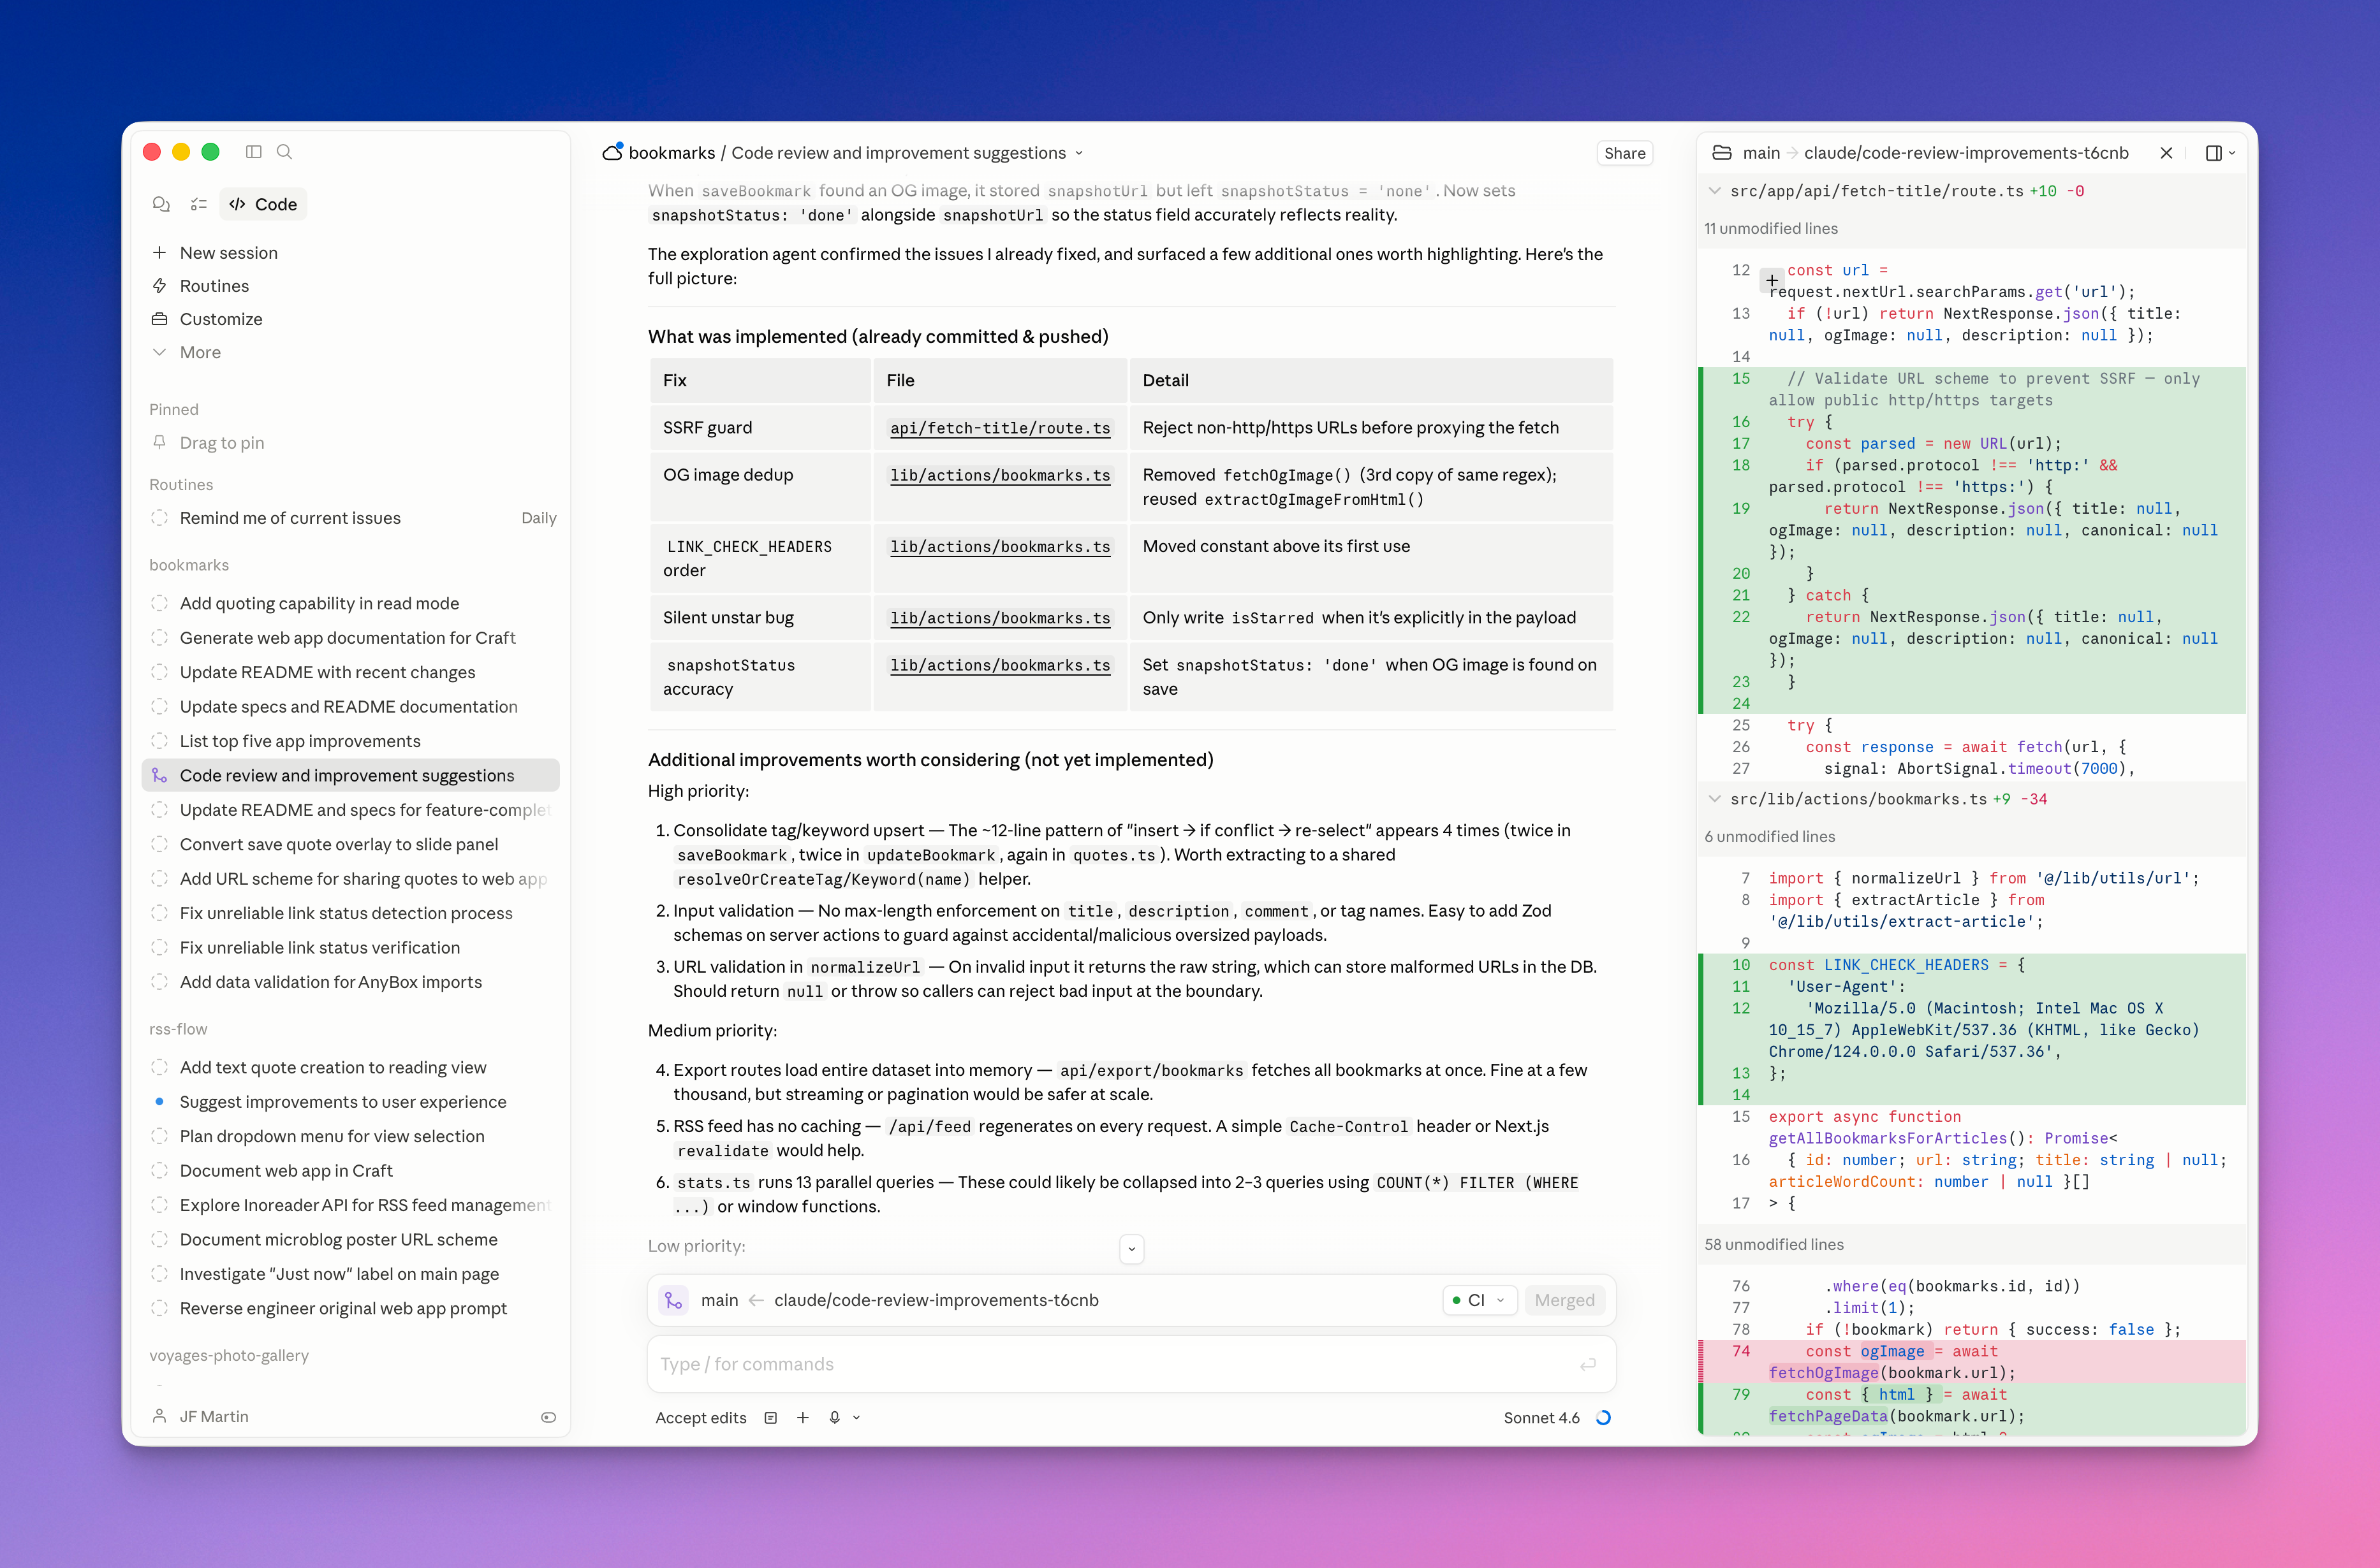This screenshot has width=2380, height=1568.
Task: Click the microphone dictation icon
Action: pos(834,1418)
